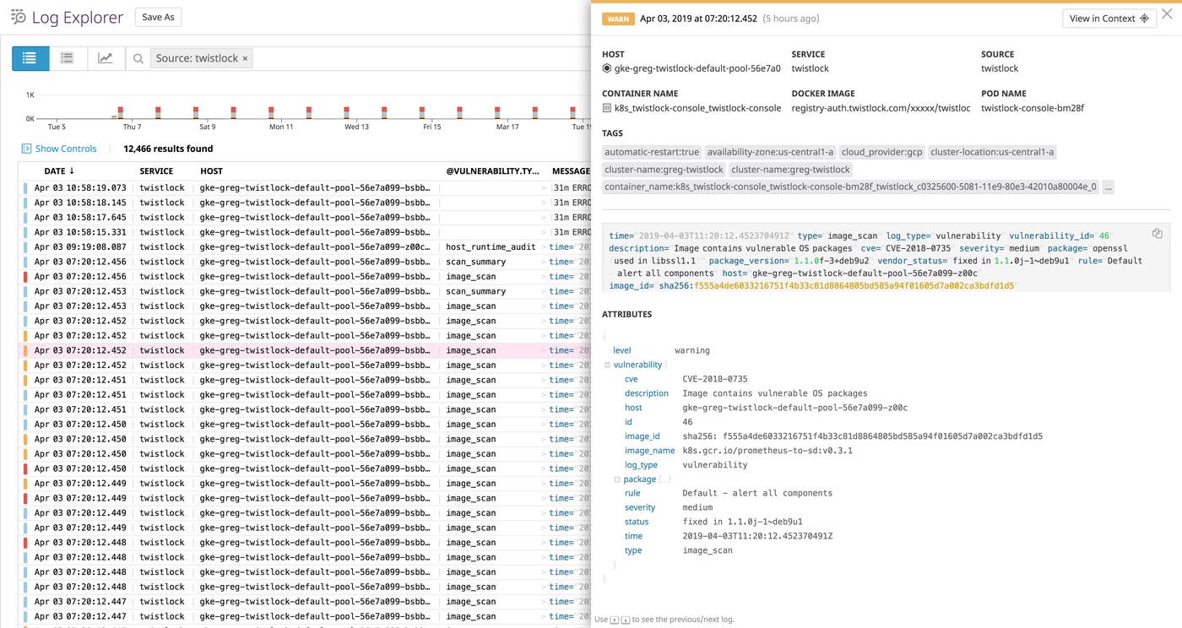Image resolution: width=1182 pixels, height=628 pixels.
Task: Click the image_id attribute key
Action: pos(643,436)
